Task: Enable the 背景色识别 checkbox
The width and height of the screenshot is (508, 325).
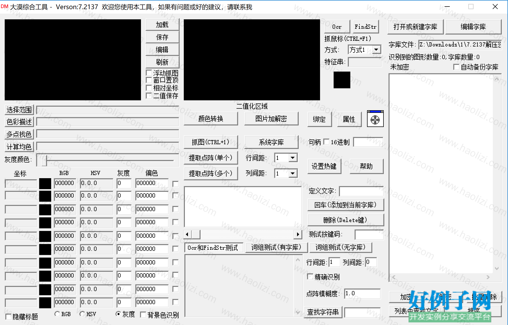Action: point(143,315)
